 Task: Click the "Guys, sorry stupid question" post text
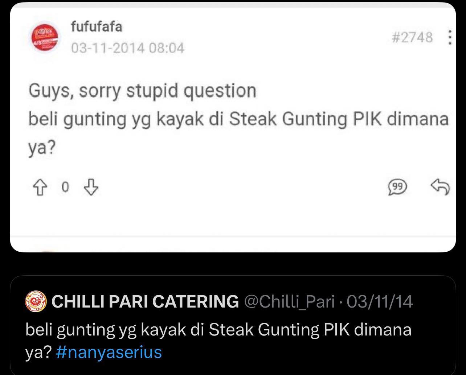142,91
